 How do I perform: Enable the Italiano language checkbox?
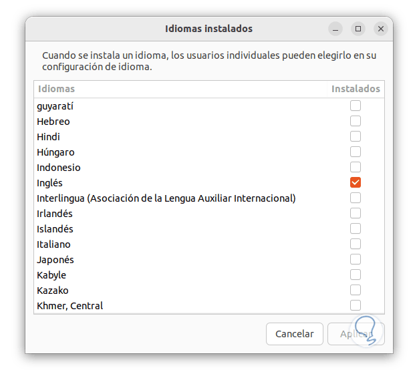pyautogui.click(x=356, y=244)
